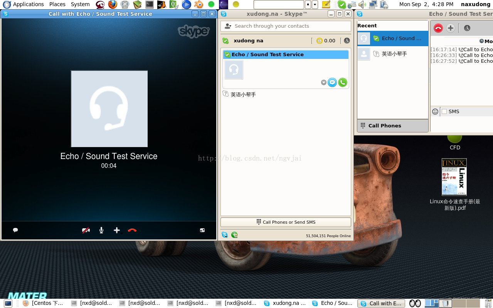Open the plus add-options menu in call
The height and width of the screenshot is (308, 493).
pos(117,230)
